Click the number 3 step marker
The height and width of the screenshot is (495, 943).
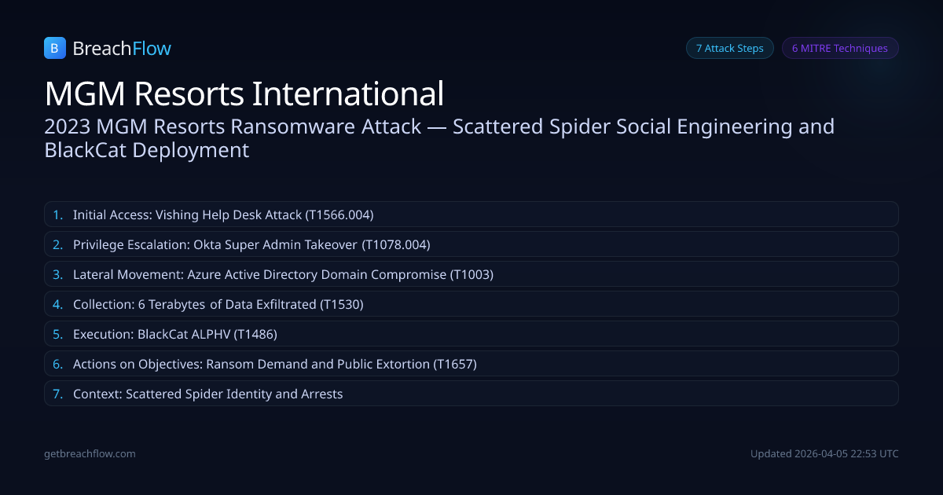point(57,274)
